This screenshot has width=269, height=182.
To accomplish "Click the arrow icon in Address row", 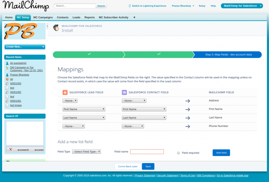I will coord(188,101).
